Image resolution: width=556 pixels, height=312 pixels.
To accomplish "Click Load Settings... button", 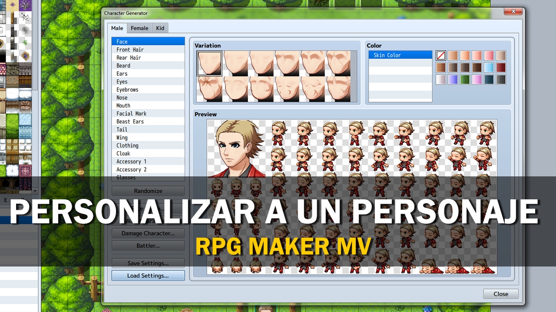I will tap(148, 276).
